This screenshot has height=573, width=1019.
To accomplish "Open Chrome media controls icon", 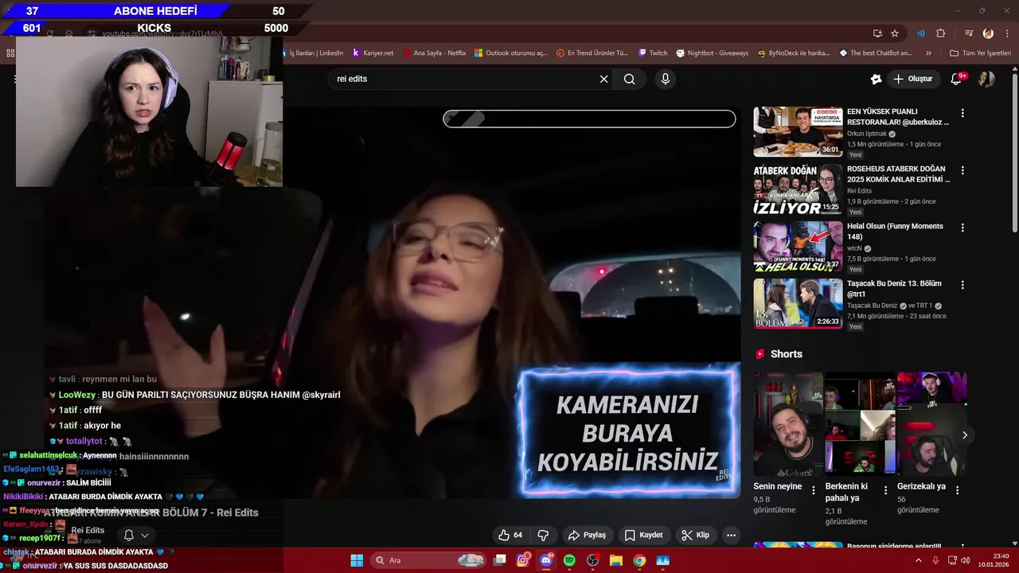I will click(969, 33).
